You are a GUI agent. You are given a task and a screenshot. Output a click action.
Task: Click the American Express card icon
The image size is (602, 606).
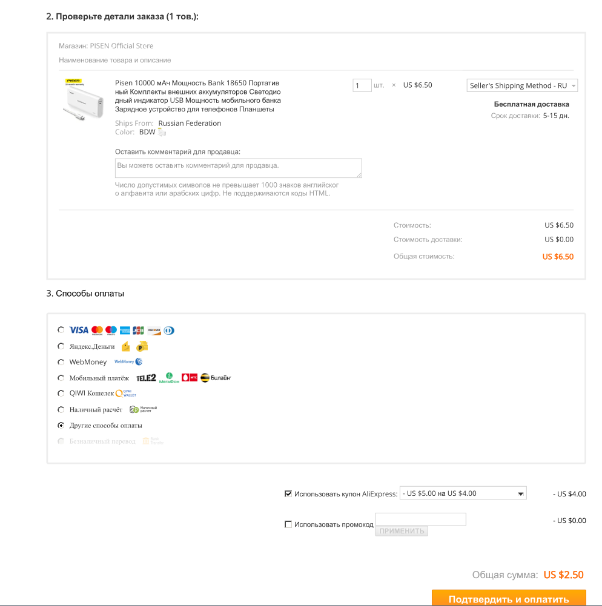pos(125,331)
